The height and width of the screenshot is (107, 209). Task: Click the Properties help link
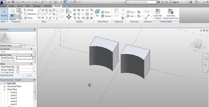tap(6, 75)
